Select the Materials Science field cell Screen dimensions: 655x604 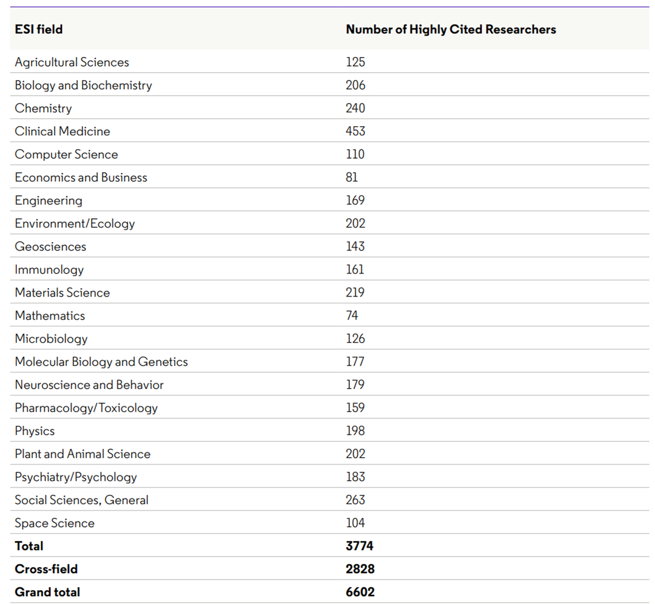pos(62,292)
